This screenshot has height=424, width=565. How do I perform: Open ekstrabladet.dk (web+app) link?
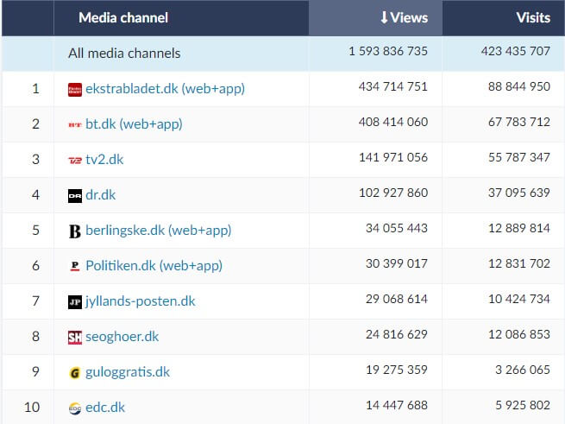coord(165,89)
